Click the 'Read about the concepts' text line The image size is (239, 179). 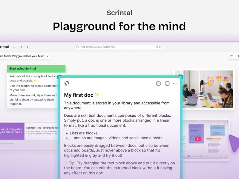coord(33,76)
